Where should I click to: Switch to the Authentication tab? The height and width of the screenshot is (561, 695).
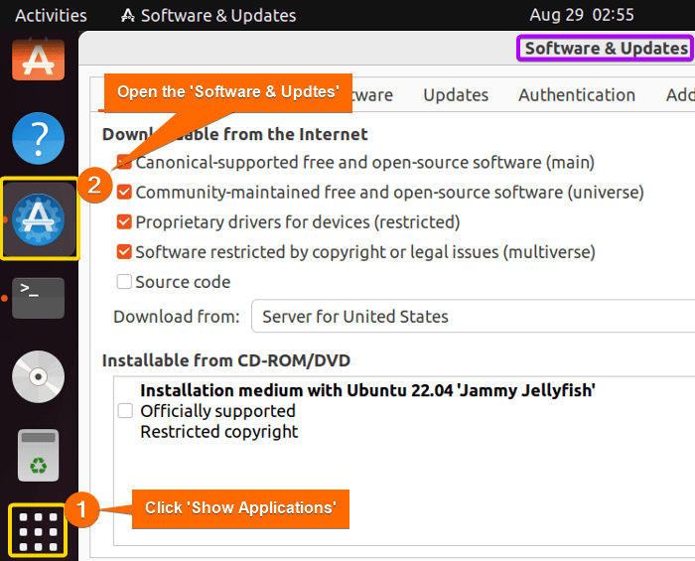click(577, 95)
